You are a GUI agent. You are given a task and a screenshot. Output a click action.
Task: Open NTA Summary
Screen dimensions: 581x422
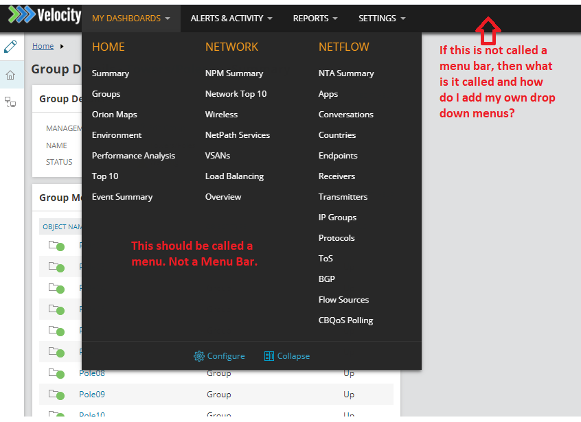pos(346,73)
